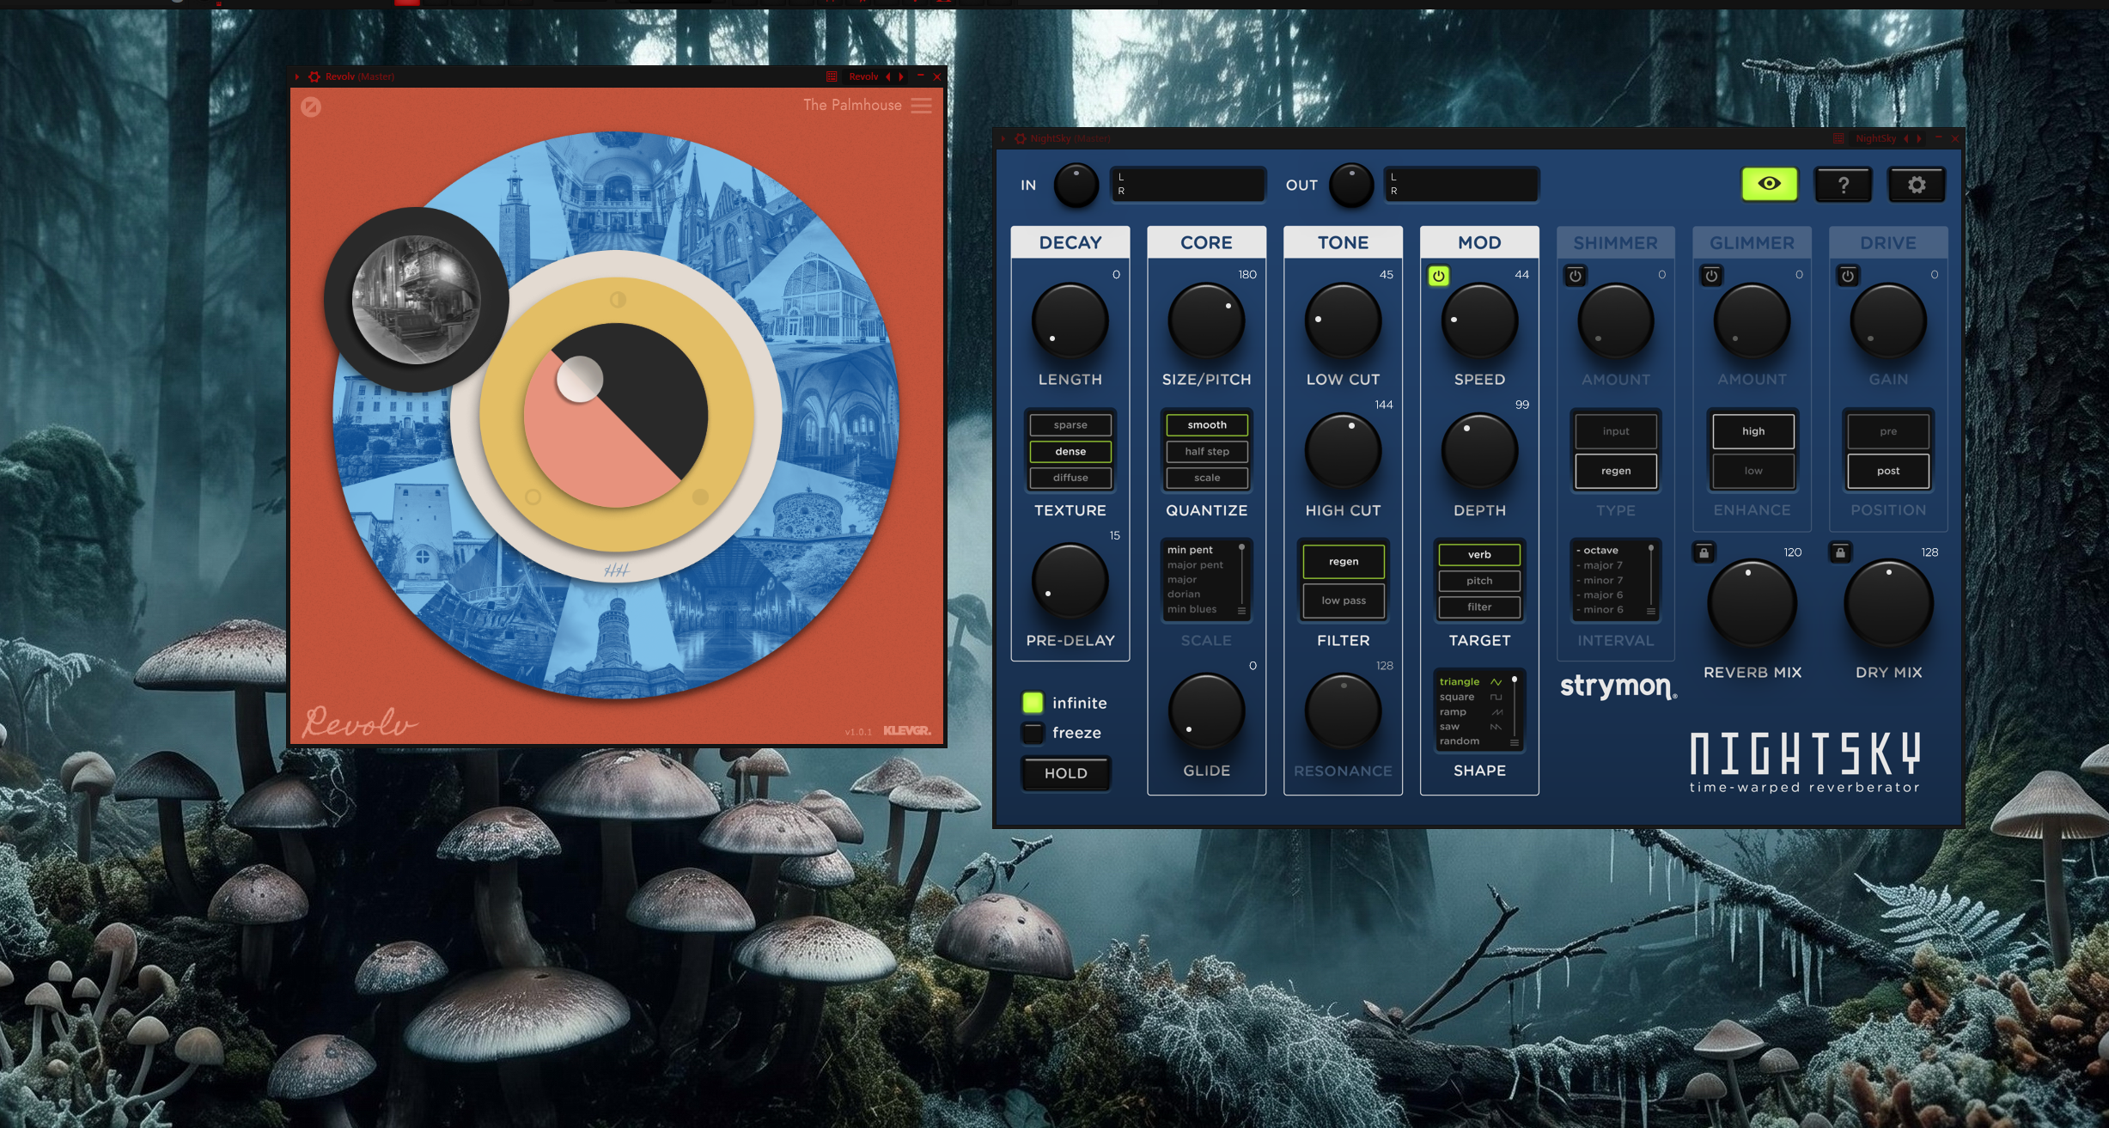Open the SCALE list menu icon
This screenshot has height=1128, width=2109.
pos(1241,611)
